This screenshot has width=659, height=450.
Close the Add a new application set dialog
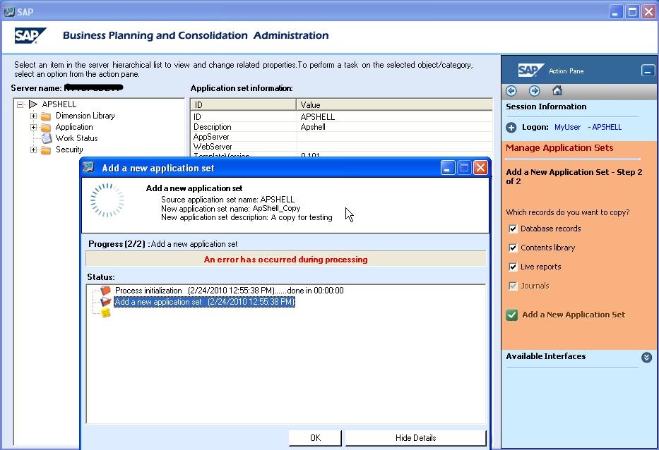tap(480, 168)
